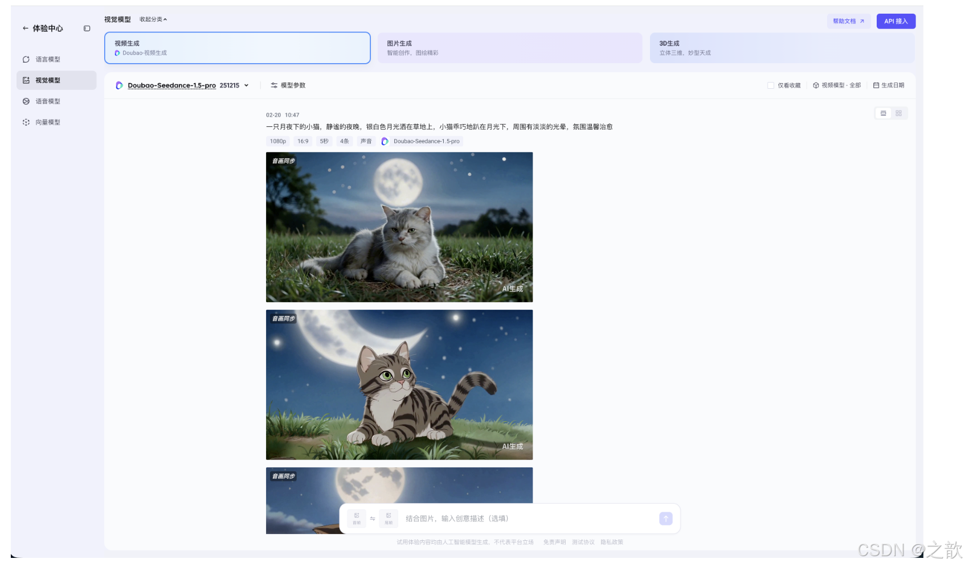Select the 图片生成 card
Viewport: 965px width, 567px height.
510,48
